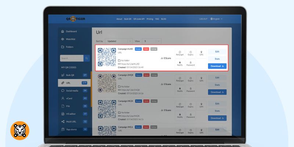This screenshot has height=147, width=294.
Task: Edit Campaign IMC6
Action: click(217, 130)
